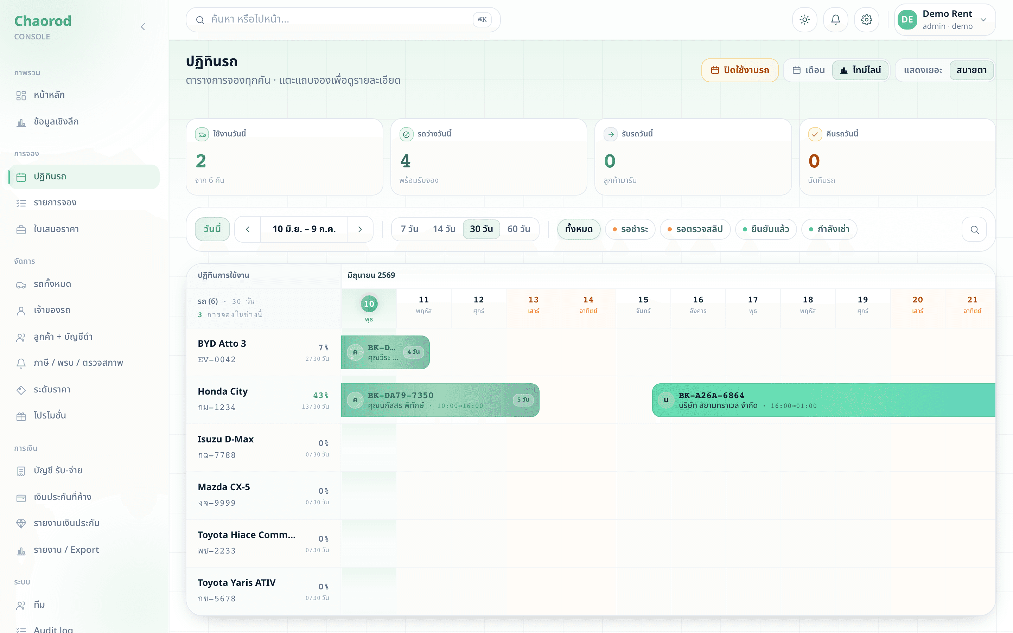This screenshot has width=1013, height=633.
Task: Go to previous date range
Action: [x=247, y=229]
